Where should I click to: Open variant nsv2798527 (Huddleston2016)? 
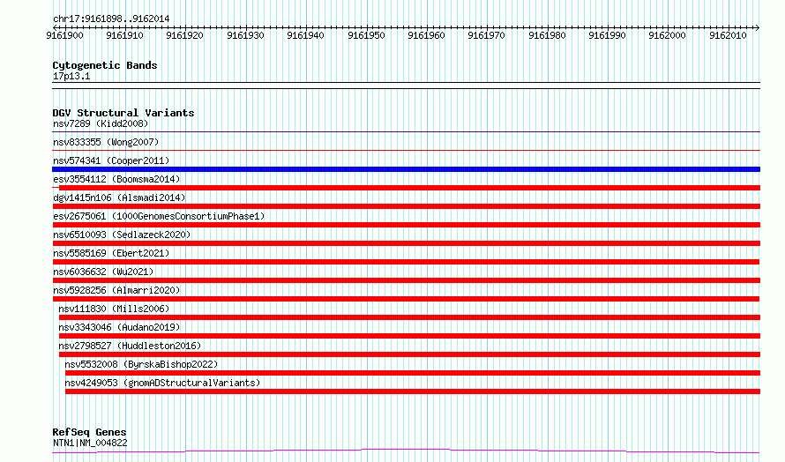pyautogui.click(x=130, y=346)
